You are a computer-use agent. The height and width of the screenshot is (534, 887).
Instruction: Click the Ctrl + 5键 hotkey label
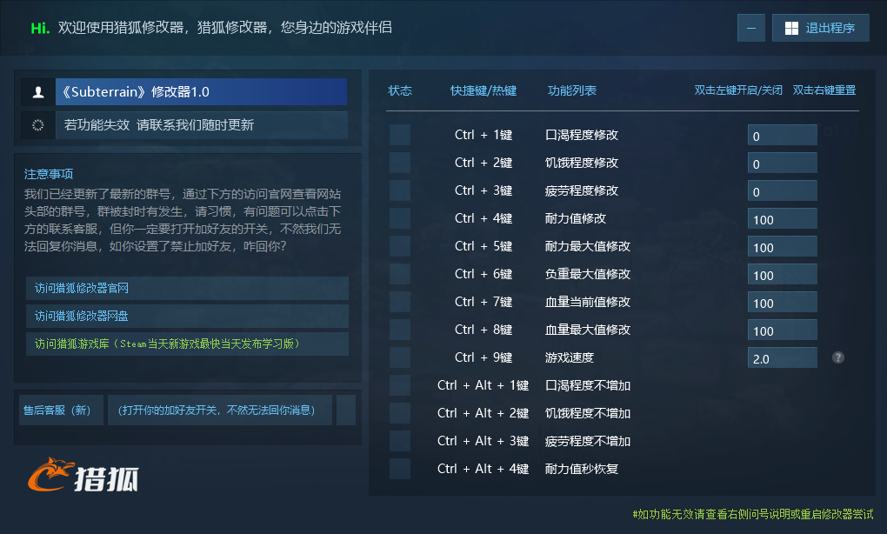pos(484,246)
